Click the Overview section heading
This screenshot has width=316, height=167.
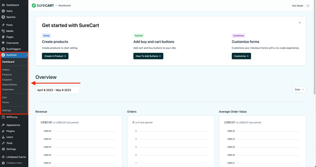coord(46,77)
